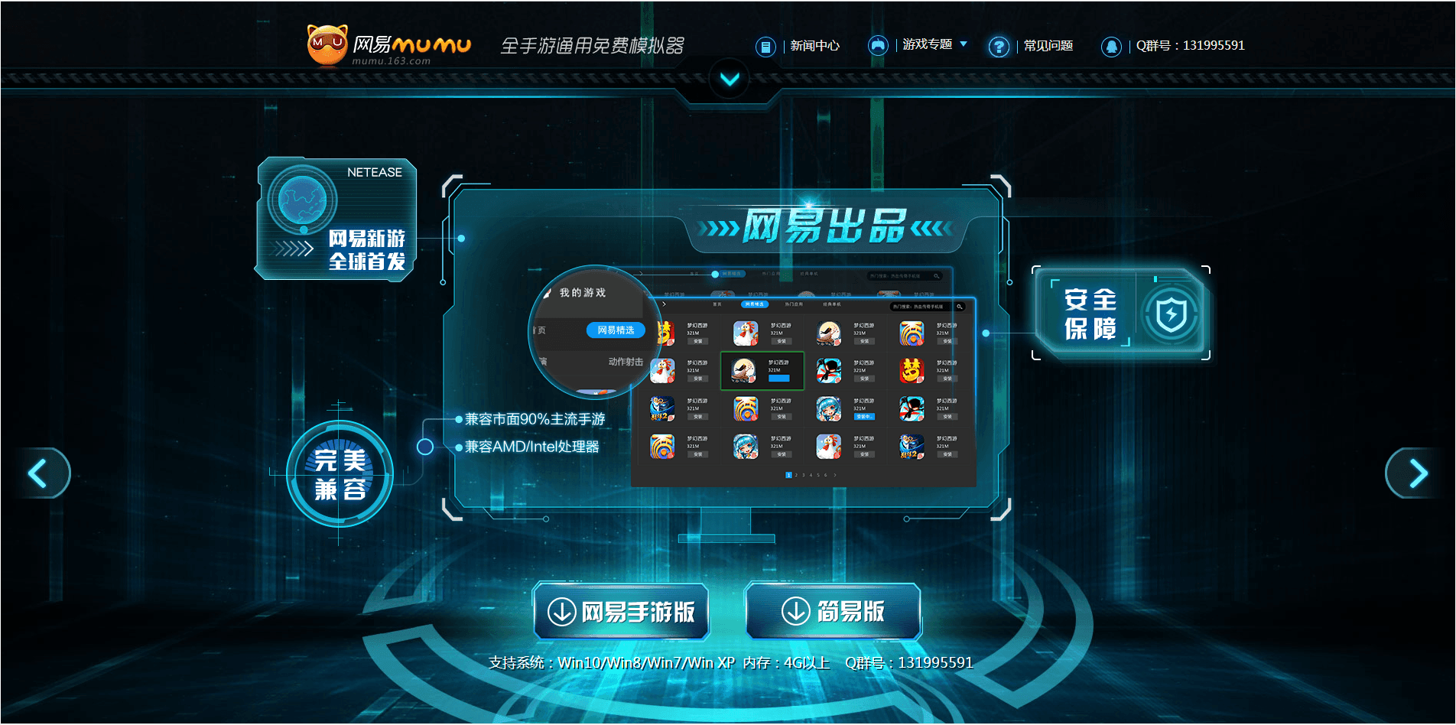
Task: Click the 网易新游 全球首发 badge
Action: (x=336, y=219)
